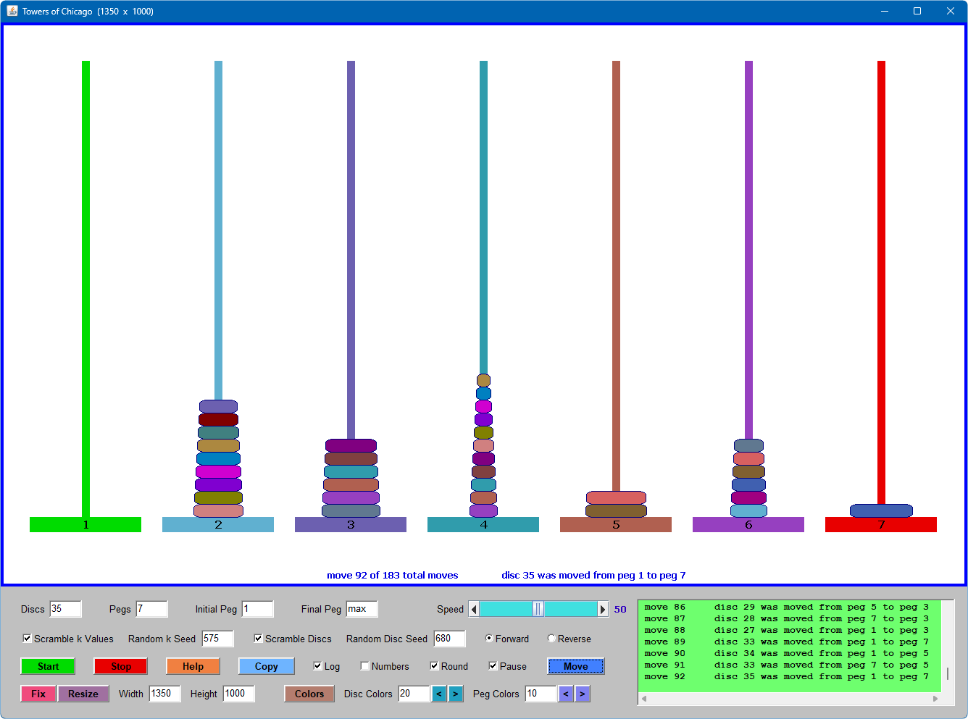The width and height of the screenshot is (968, 719).
Task: Select the Reverse radio button
Action: [x=551, y=639]
